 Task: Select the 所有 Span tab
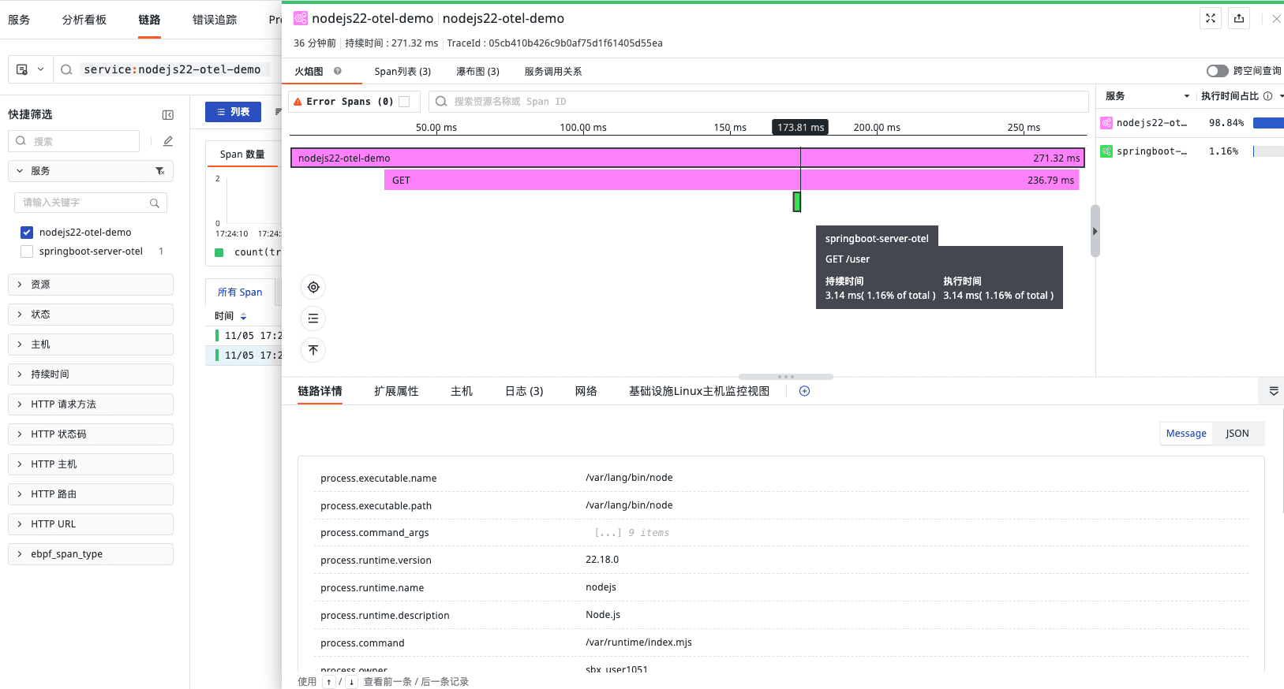click(x=240, y=292)
